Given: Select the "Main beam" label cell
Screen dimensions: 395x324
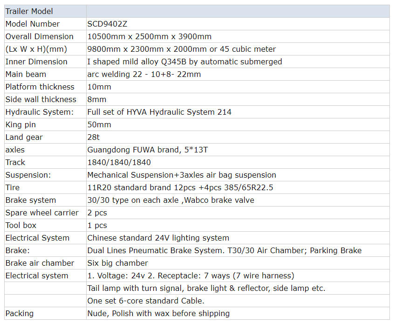Looking at the screenshot, I should [26, 74].
